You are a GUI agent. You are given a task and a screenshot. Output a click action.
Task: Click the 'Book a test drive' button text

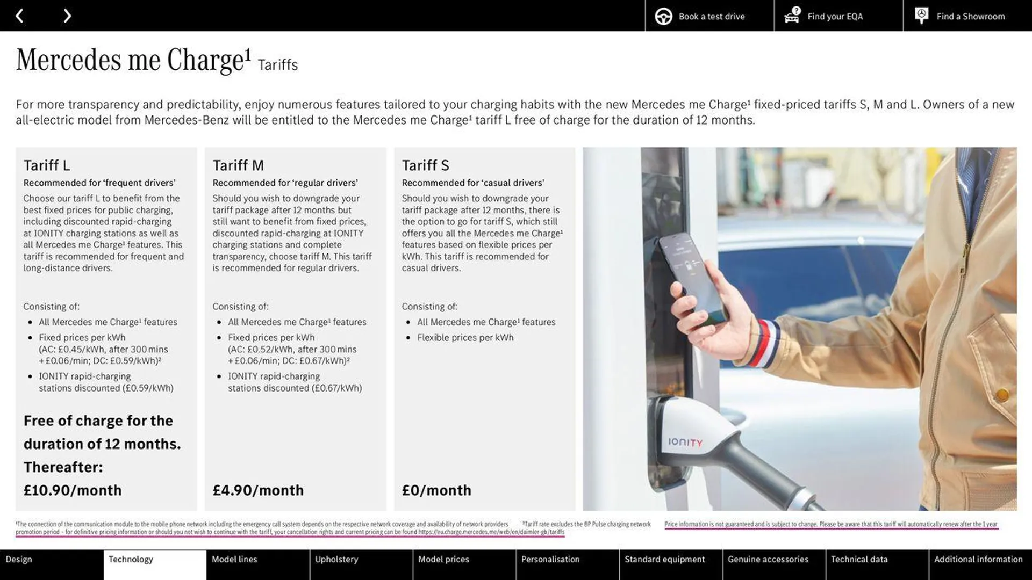click(x=712, y=16)
